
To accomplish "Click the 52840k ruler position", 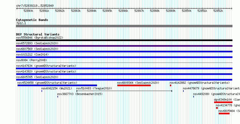I will point(28,11).
